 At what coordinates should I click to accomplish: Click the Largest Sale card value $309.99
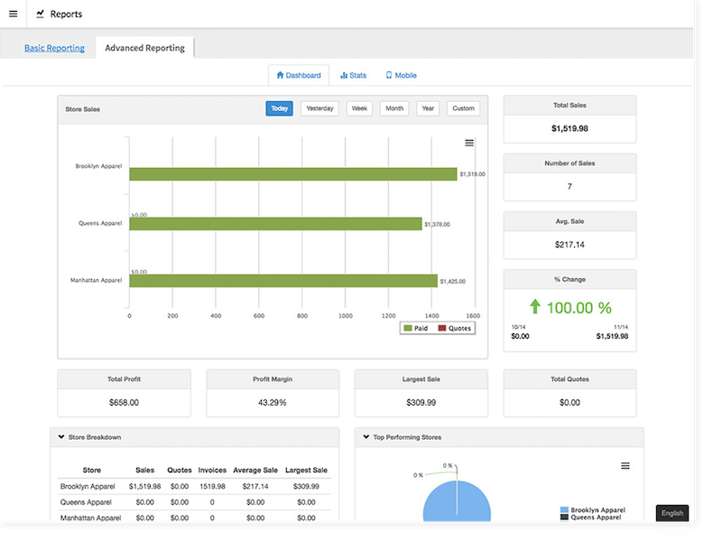(421, 402)
